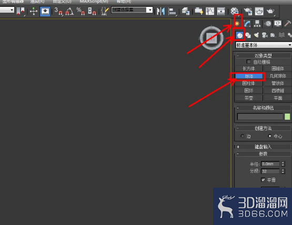Toggle the keyboard shortcut override icon

click(45, 12)
